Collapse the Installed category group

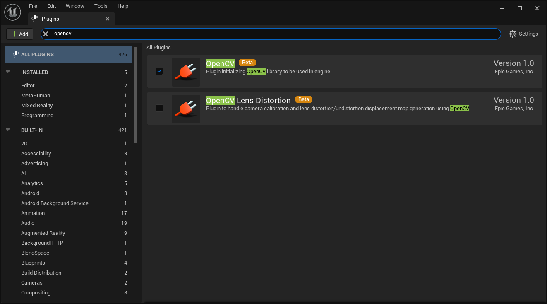[8, 72]
